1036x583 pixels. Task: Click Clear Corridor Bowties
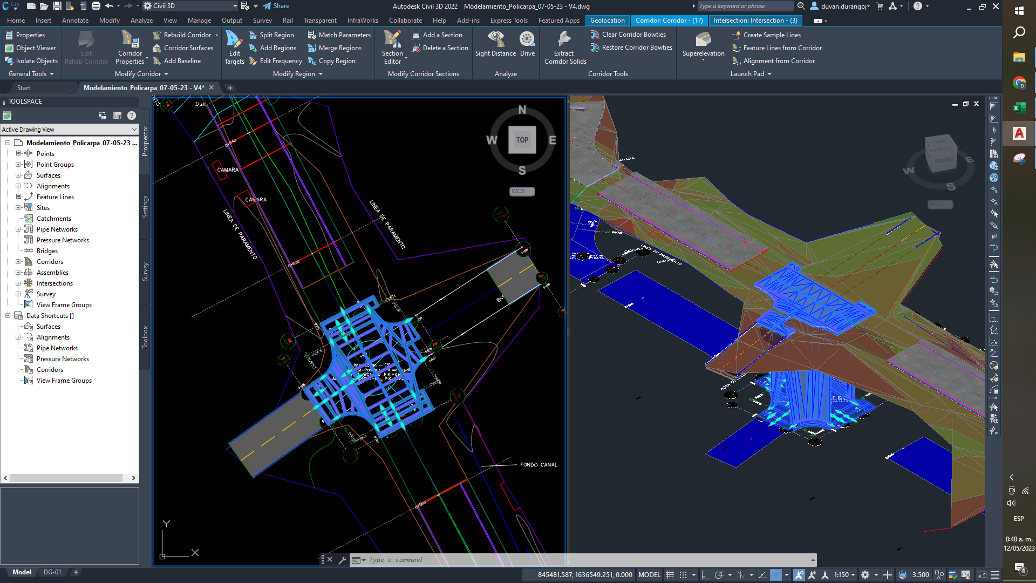628,34
